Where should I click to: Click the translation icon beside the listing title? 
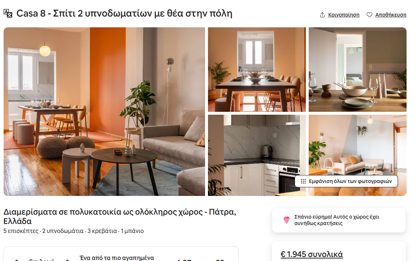tap(8, 13)
